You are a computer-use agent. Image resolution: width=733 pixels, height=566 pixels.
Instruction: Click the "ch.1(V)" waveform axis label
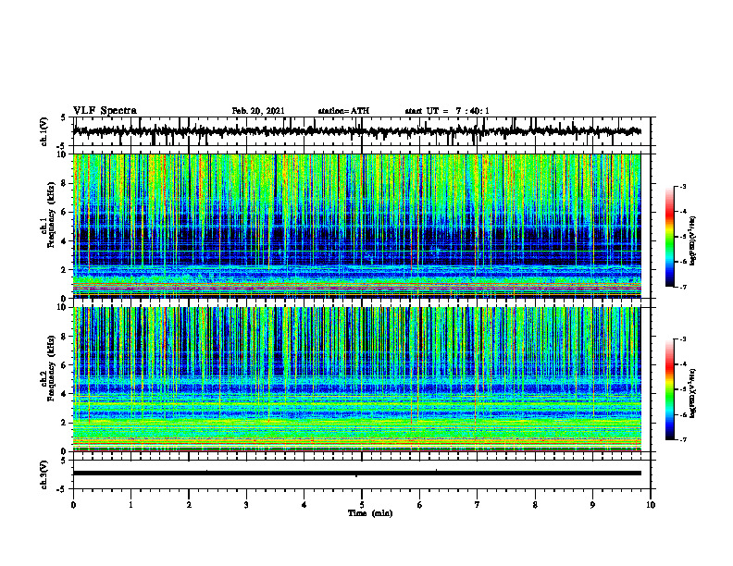44,131
